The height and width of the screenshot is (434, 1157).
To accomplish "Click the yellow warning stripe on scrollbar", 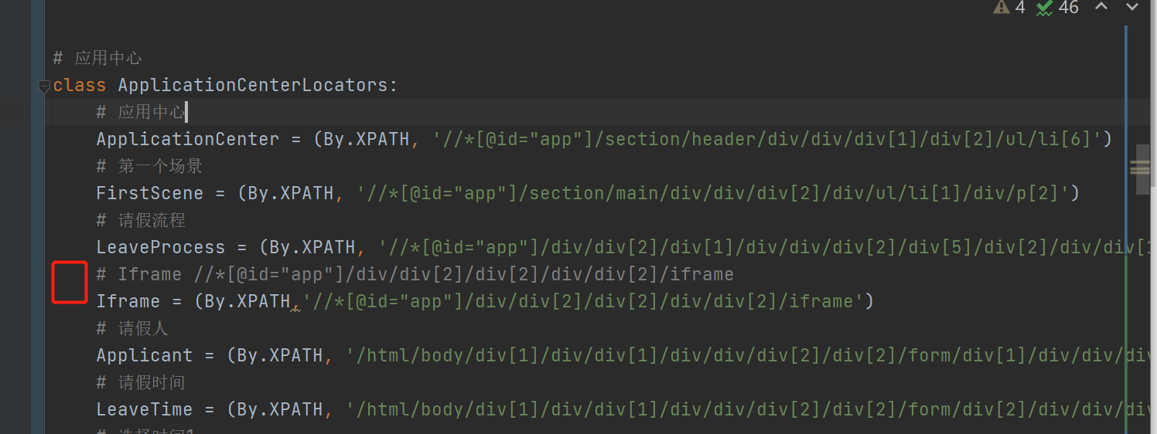I will (1140, 166).
